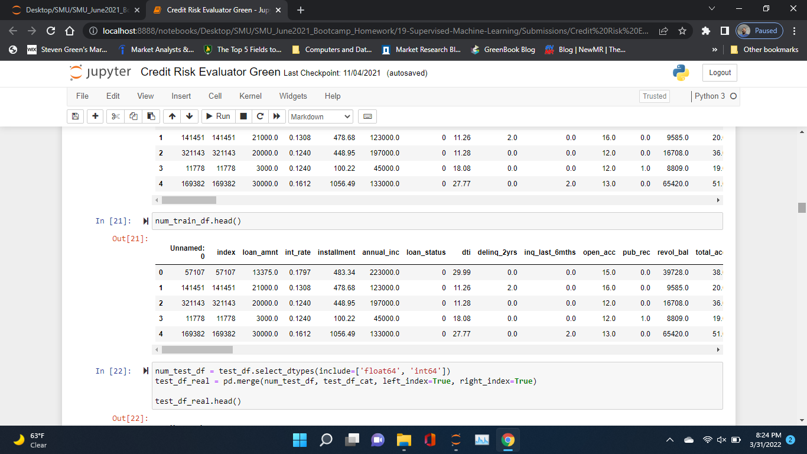Image resolution: width=807 pixels, height=454 pixels.
Task: Go to browser home page
Action: (70, 31)
